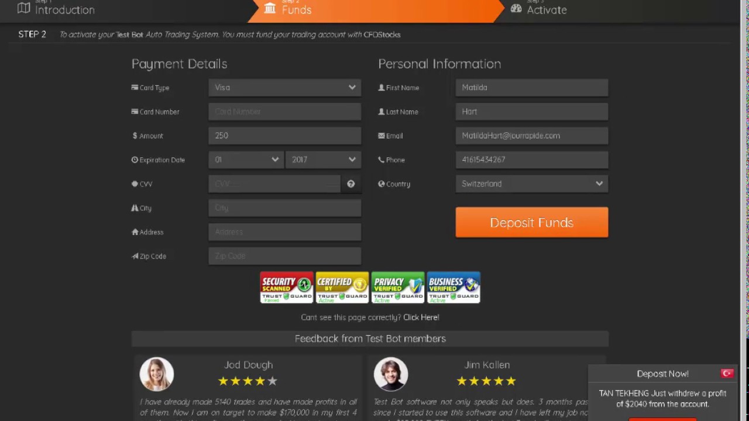The width and height of the screenshot is (749, 421).
Task: Click the CVV help question mark icon
Action: pyautogui.click(x=351, y=184)
